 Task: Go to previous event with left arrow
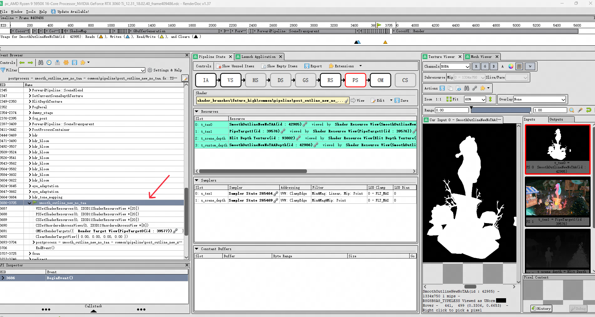pyautogui.click(x=22, y=63)
